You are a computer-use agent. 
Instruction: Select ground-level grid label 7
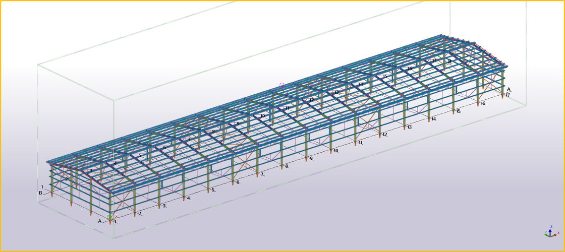pos(262,174)
